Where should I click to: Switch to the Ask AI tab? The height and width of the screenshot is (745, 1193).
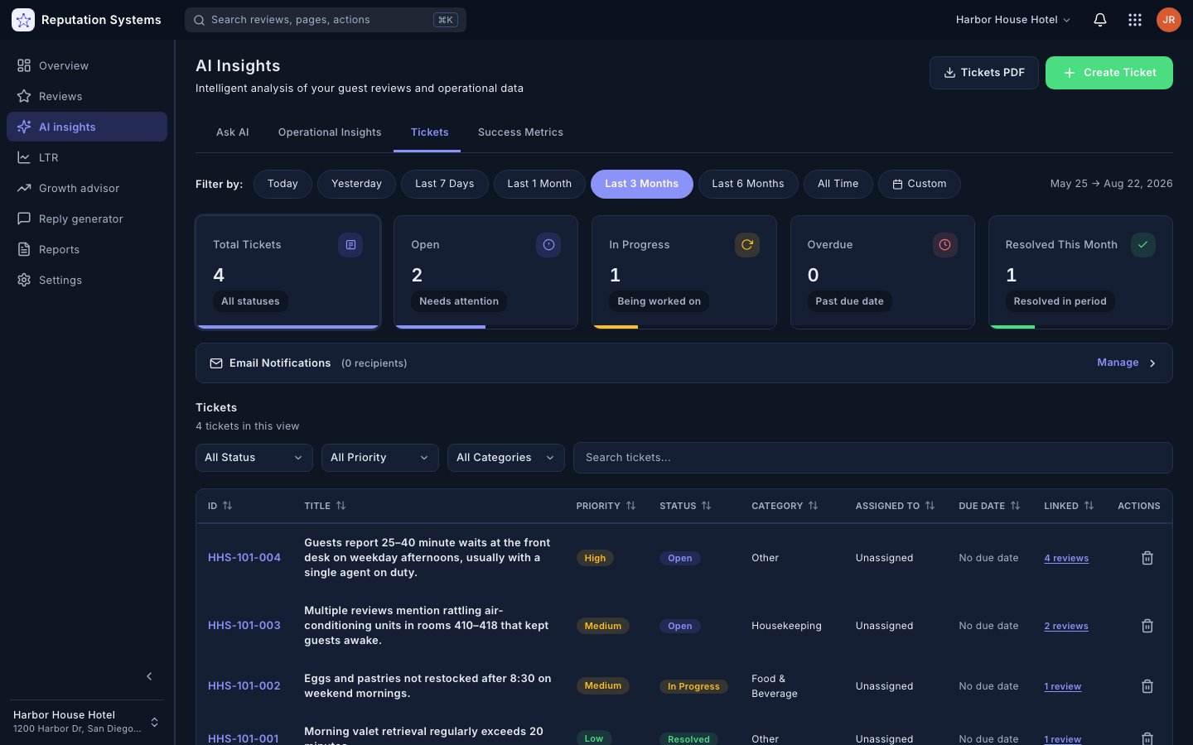pos(233,132)
